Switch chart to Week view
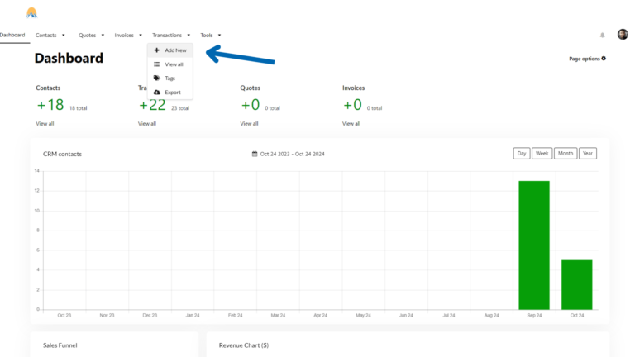The height and width of the screenshot is (357, 635). [x=542, y=154]
